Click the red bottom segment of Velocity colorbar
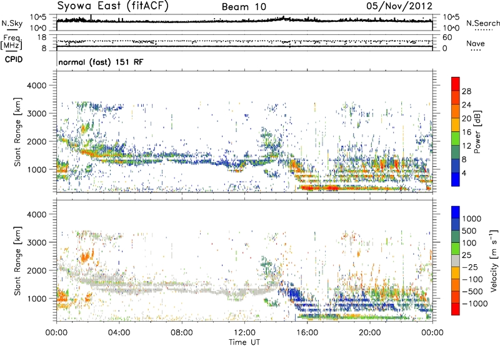 pos(456,309)
